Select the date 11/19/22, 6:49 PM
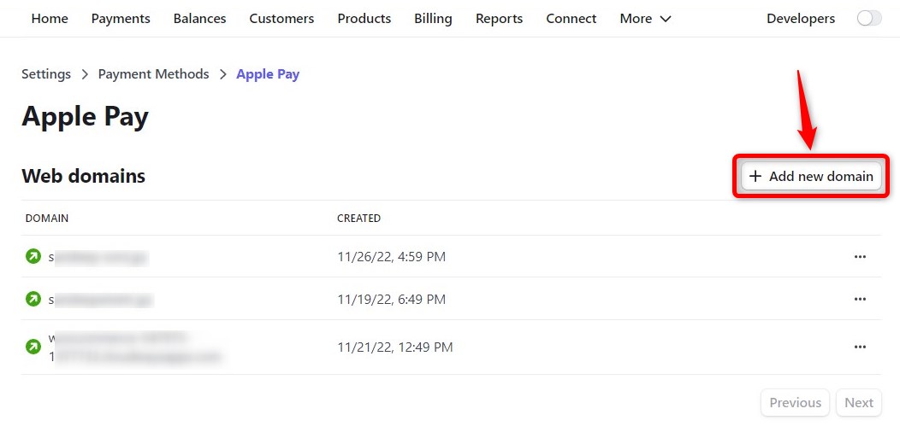900x432 pixels. (392, 299)
